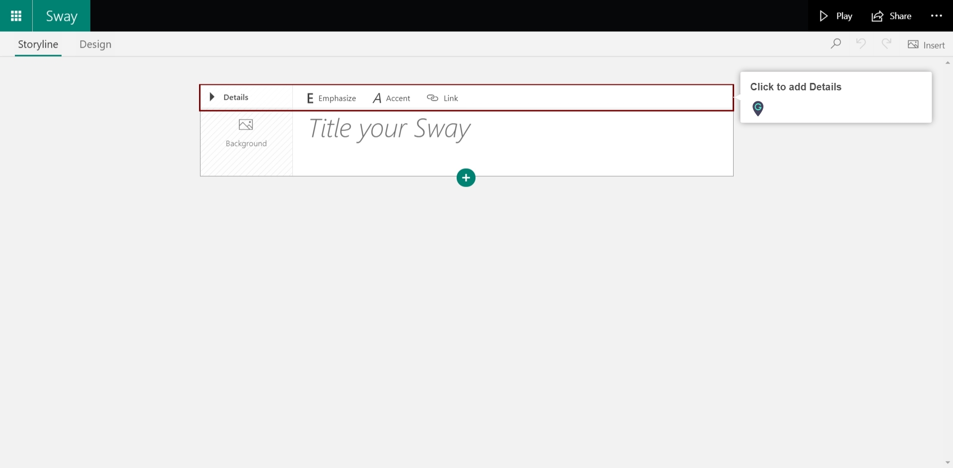
Task: Apply Emphasize formatting to the title
Action: tap(331, 98)
